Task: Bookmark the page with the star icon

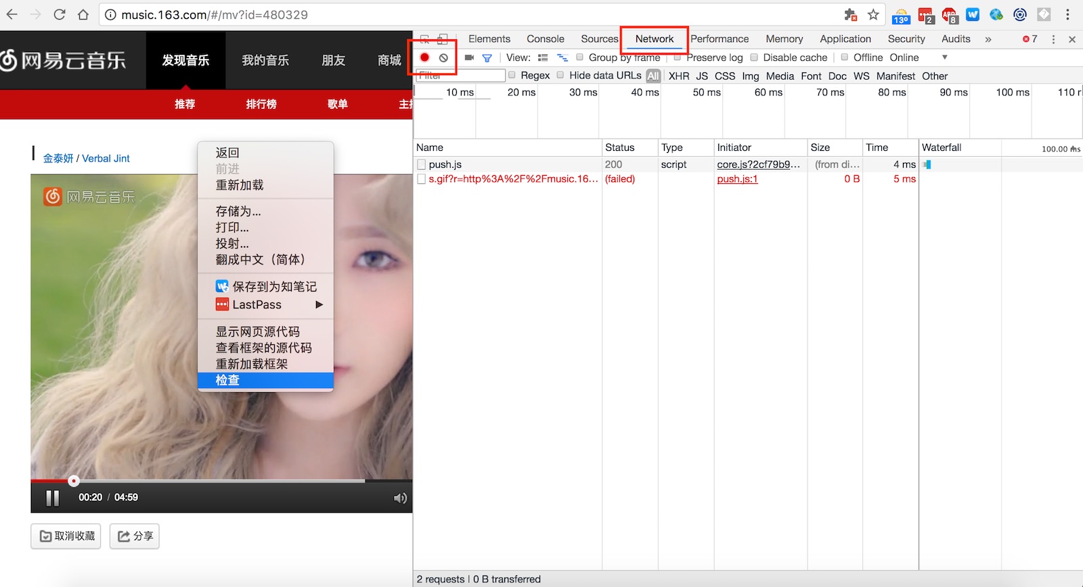Action: pyautogui.click(x=873, y=14)
